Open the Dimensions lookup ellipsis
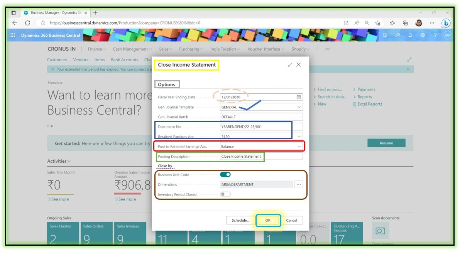 (298, 184)
